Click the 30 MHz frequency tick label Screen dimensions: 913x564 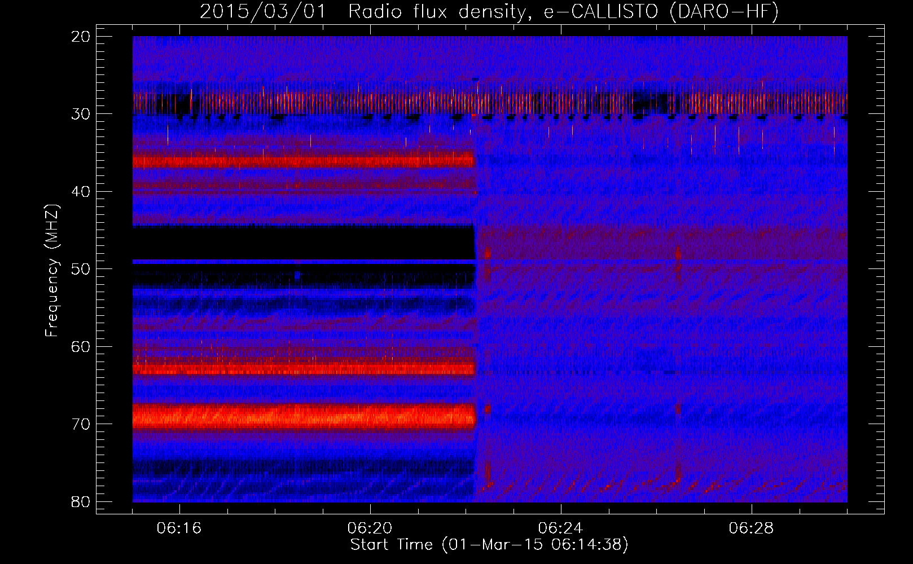(81, 114)
